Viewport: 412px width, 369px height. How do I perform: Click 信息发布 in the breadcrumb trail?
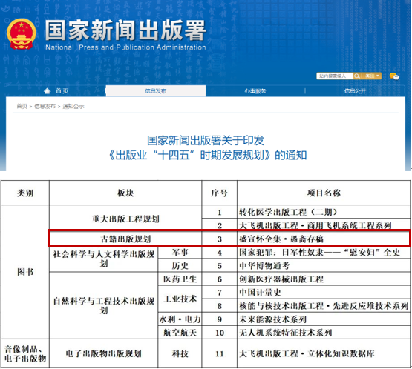pyautogui.click(x=45, y=106)
